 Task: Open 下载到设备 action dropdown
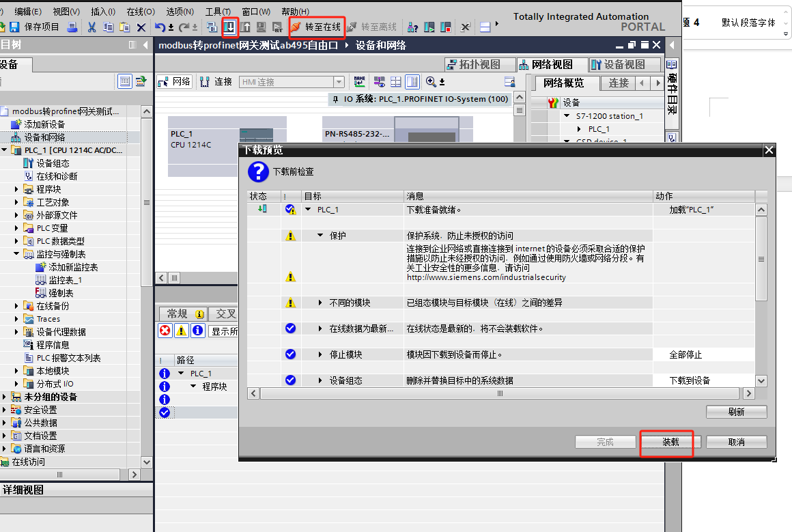click(704, 380)
